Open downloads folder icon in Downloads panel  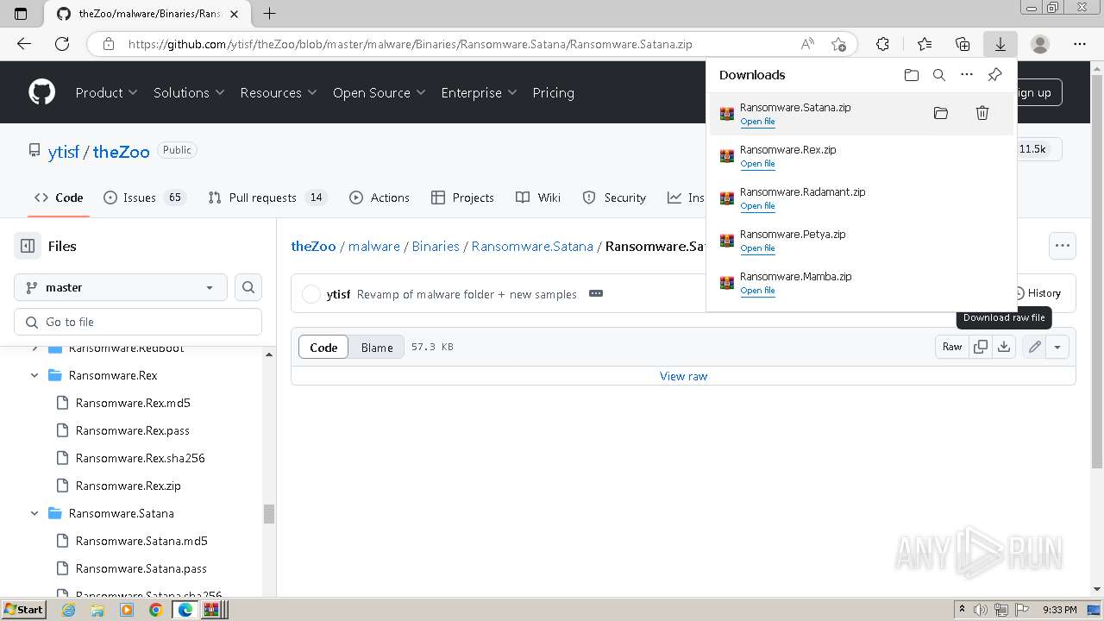point(912,75)
